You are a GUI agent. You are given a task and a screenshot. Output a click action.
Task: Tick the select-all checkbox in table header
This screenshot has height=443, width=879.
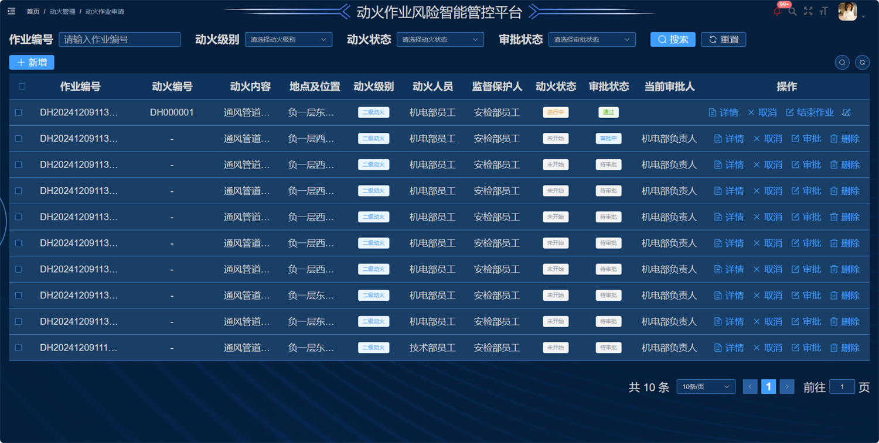pos(22,86)
